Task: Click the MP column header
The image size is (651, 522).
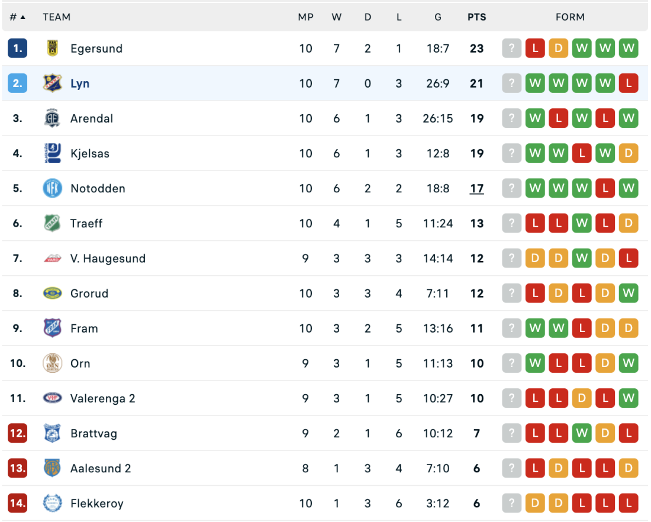Action: pyautogui.click(x=305, y=17)
